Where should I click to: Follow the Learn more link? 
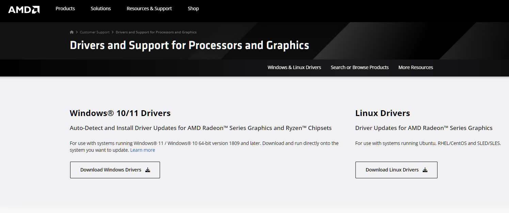tap(142, 150)
